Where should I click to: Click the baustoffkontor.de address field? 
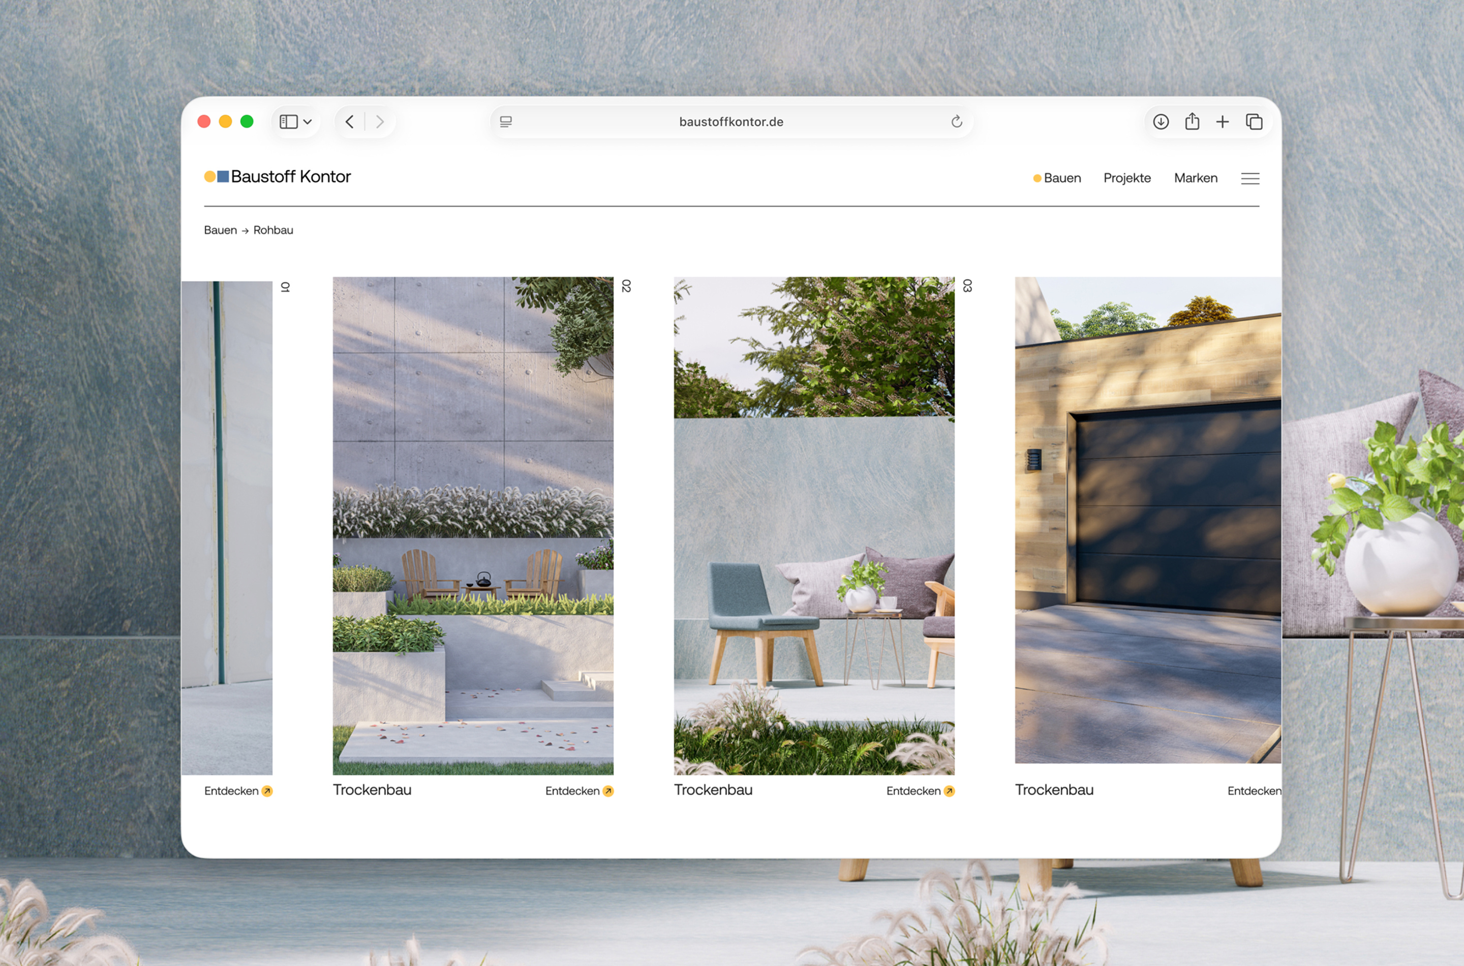pyautogui.click(x=731, y=122)
